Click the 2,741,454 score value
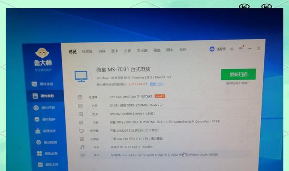289x171 pixels. pyautogui.click(x=135, y=84)
